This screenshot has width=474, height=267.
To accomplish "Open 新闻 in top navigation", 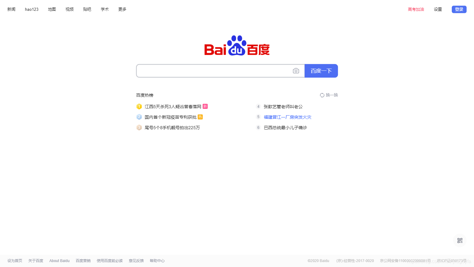I will click(11, 9).
